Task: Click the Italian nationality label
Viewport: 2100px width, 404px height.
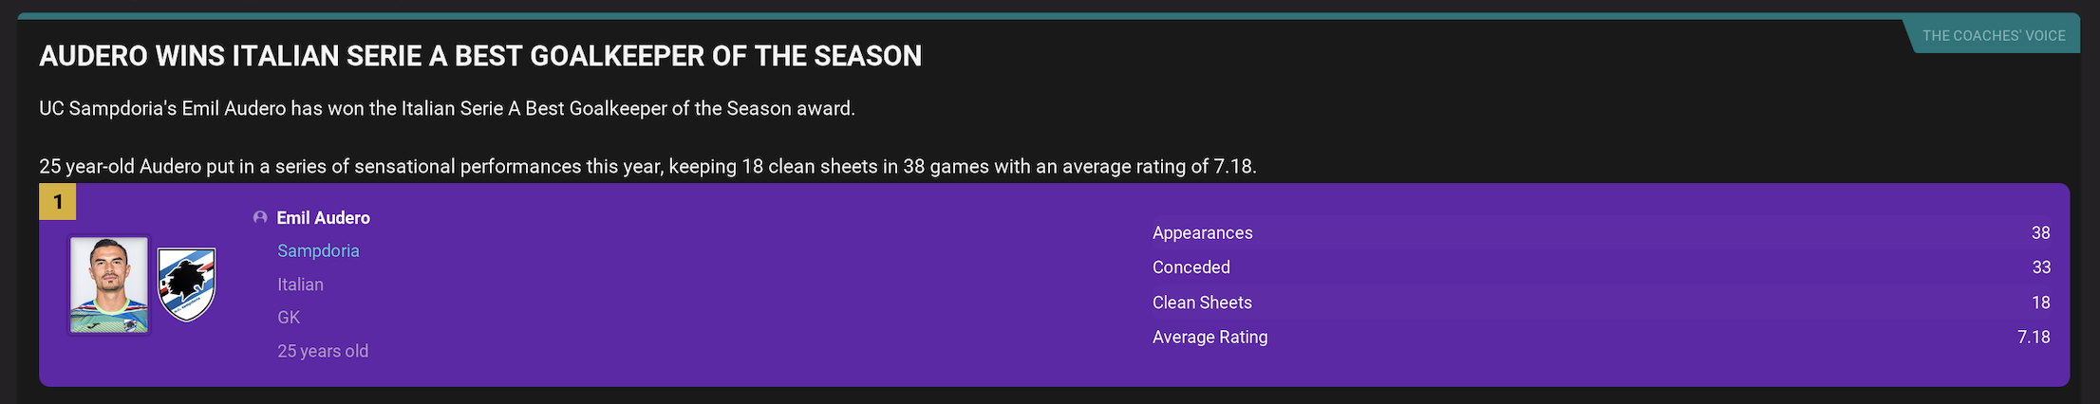Action: click(300, 285)
